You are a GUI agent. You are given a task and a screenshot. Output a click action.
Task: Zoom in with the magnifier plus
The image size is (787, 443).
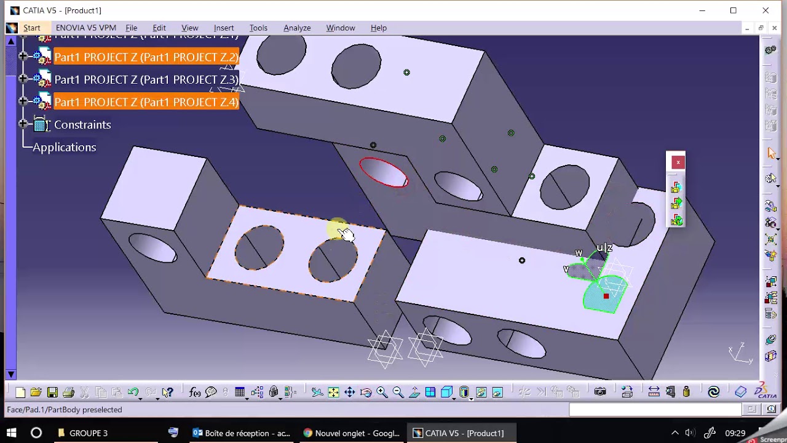pyautogui.click(x=382, y=392)
